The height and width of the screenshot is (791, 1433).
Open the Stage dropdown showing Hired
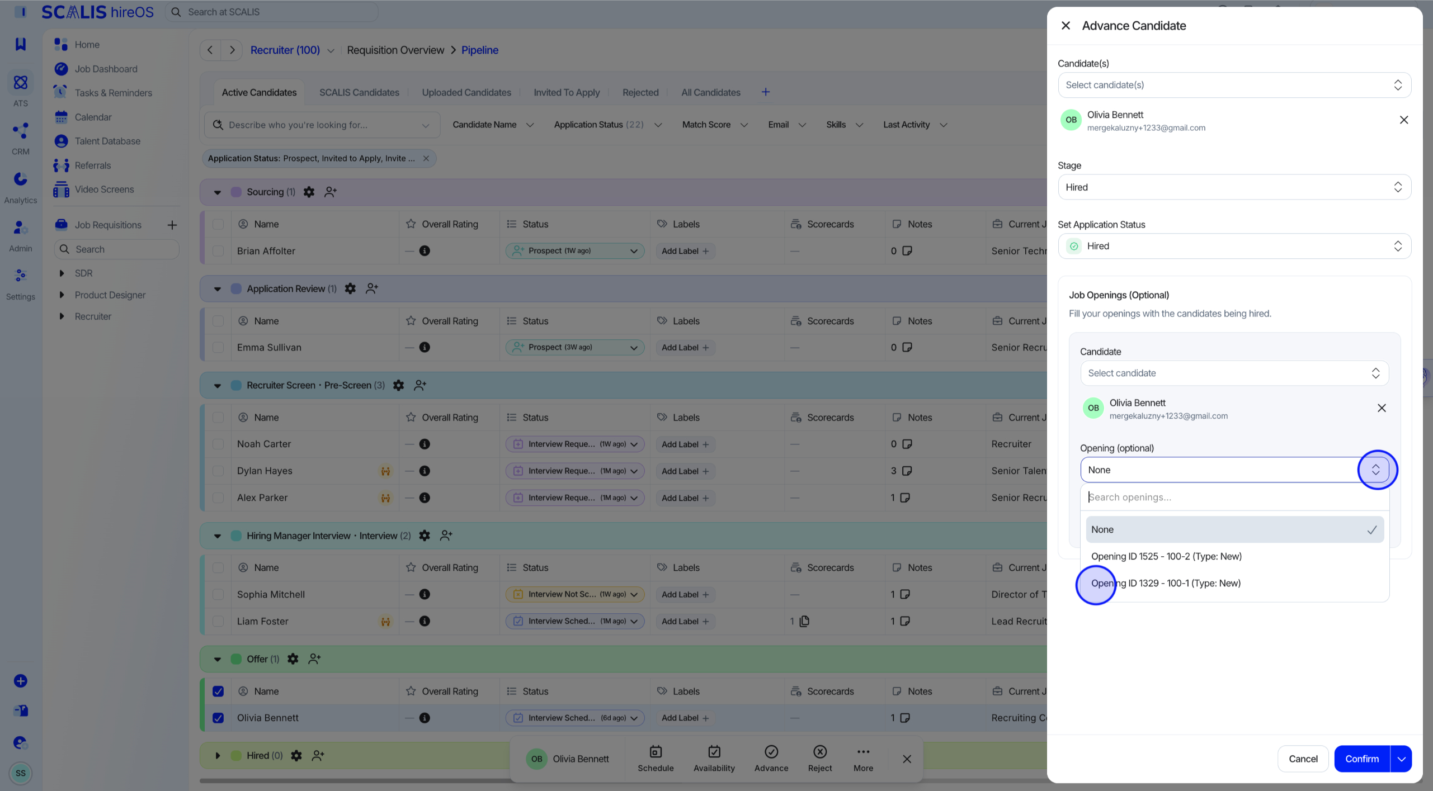click(1234, 187)
